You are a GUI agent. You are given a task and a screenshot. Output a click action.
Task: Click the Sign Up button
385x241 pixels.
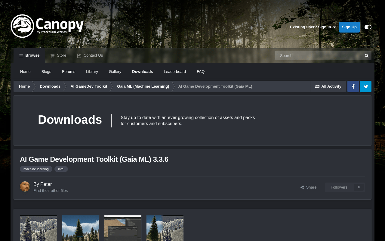click(349, 27)
